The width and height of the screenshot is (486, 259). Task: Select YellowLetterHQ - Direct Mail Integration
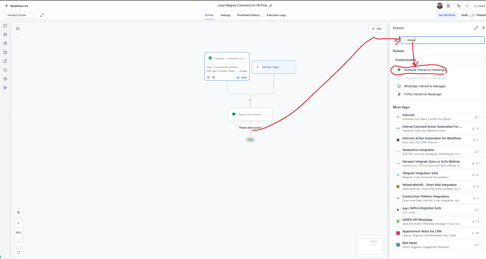click(439, 187)
